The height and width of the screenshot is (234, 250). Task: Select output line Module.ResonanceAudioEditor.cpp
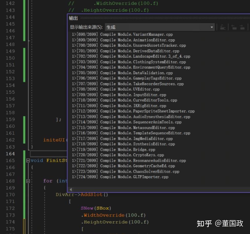(129, 161)
